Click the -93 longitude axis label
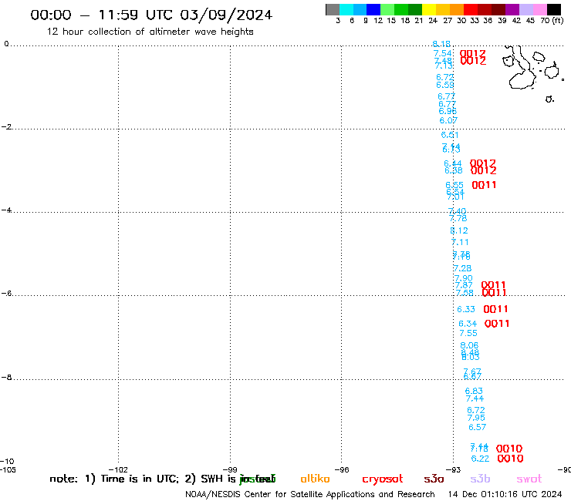This screenshot has width=571, height=501. point(454,469)
